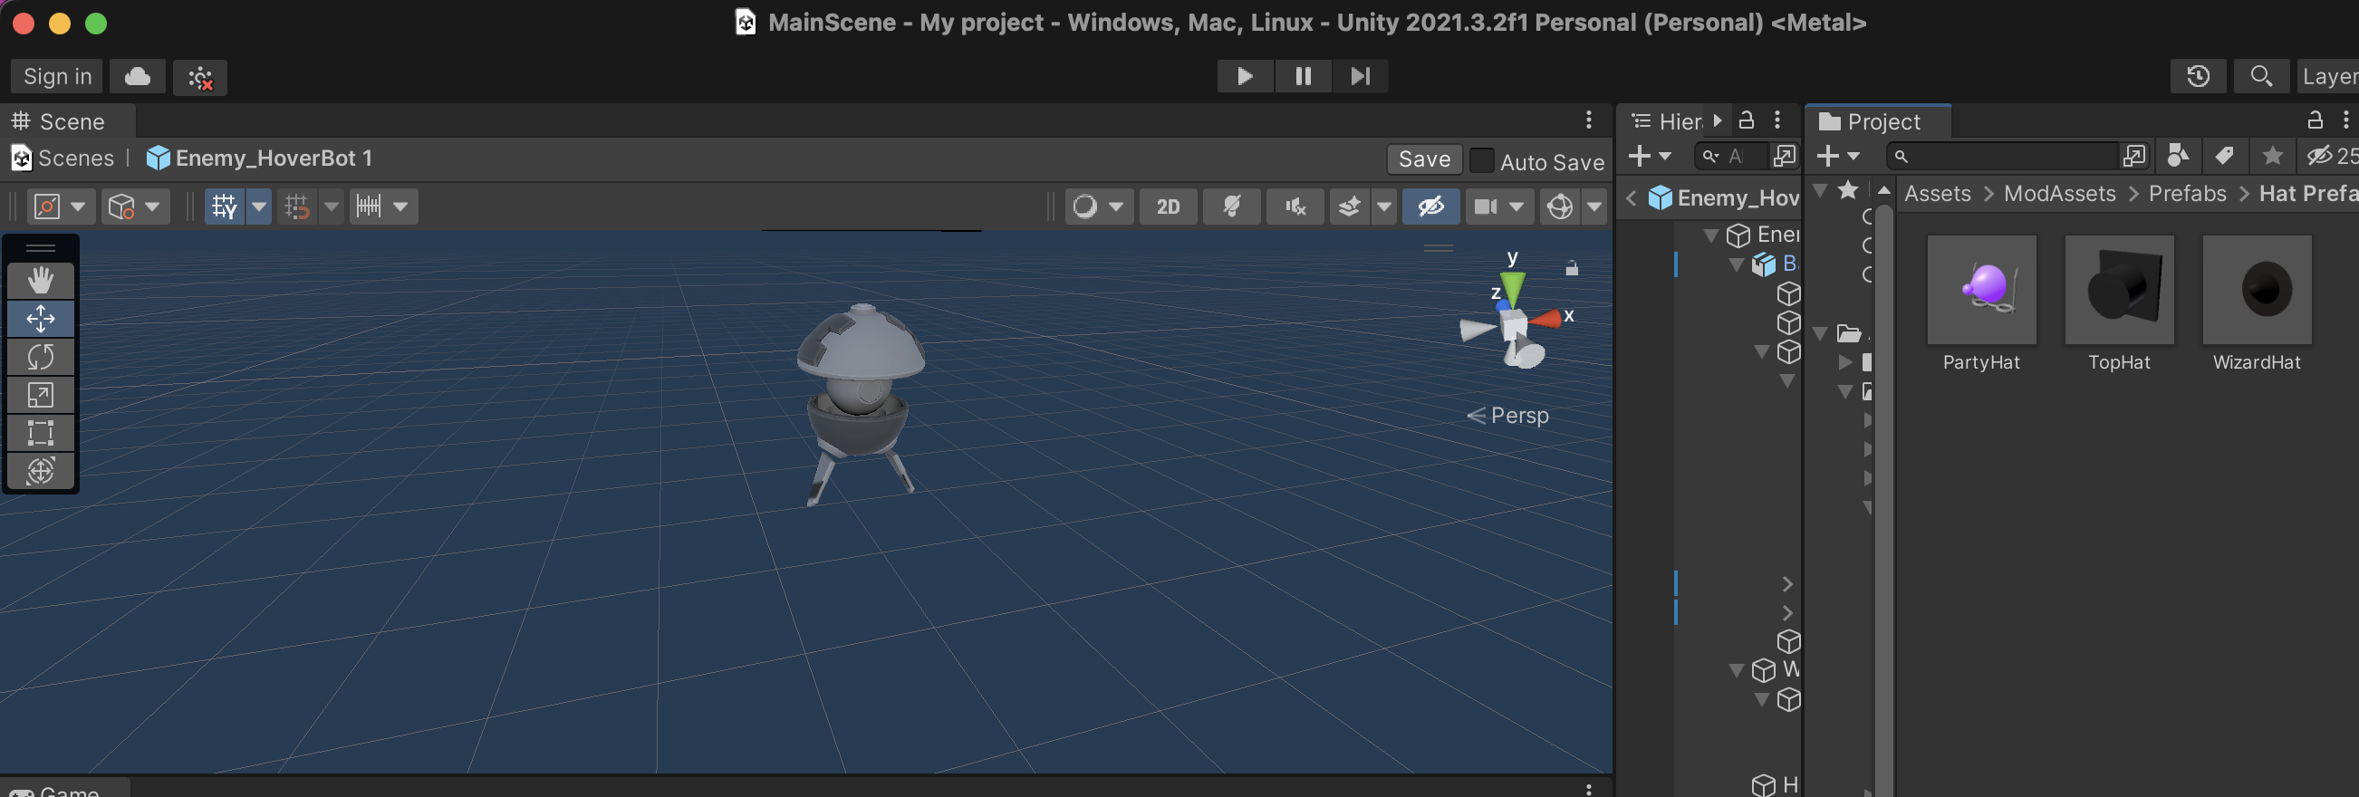
Task: Select the Rect transform tool
Action: 40,433
